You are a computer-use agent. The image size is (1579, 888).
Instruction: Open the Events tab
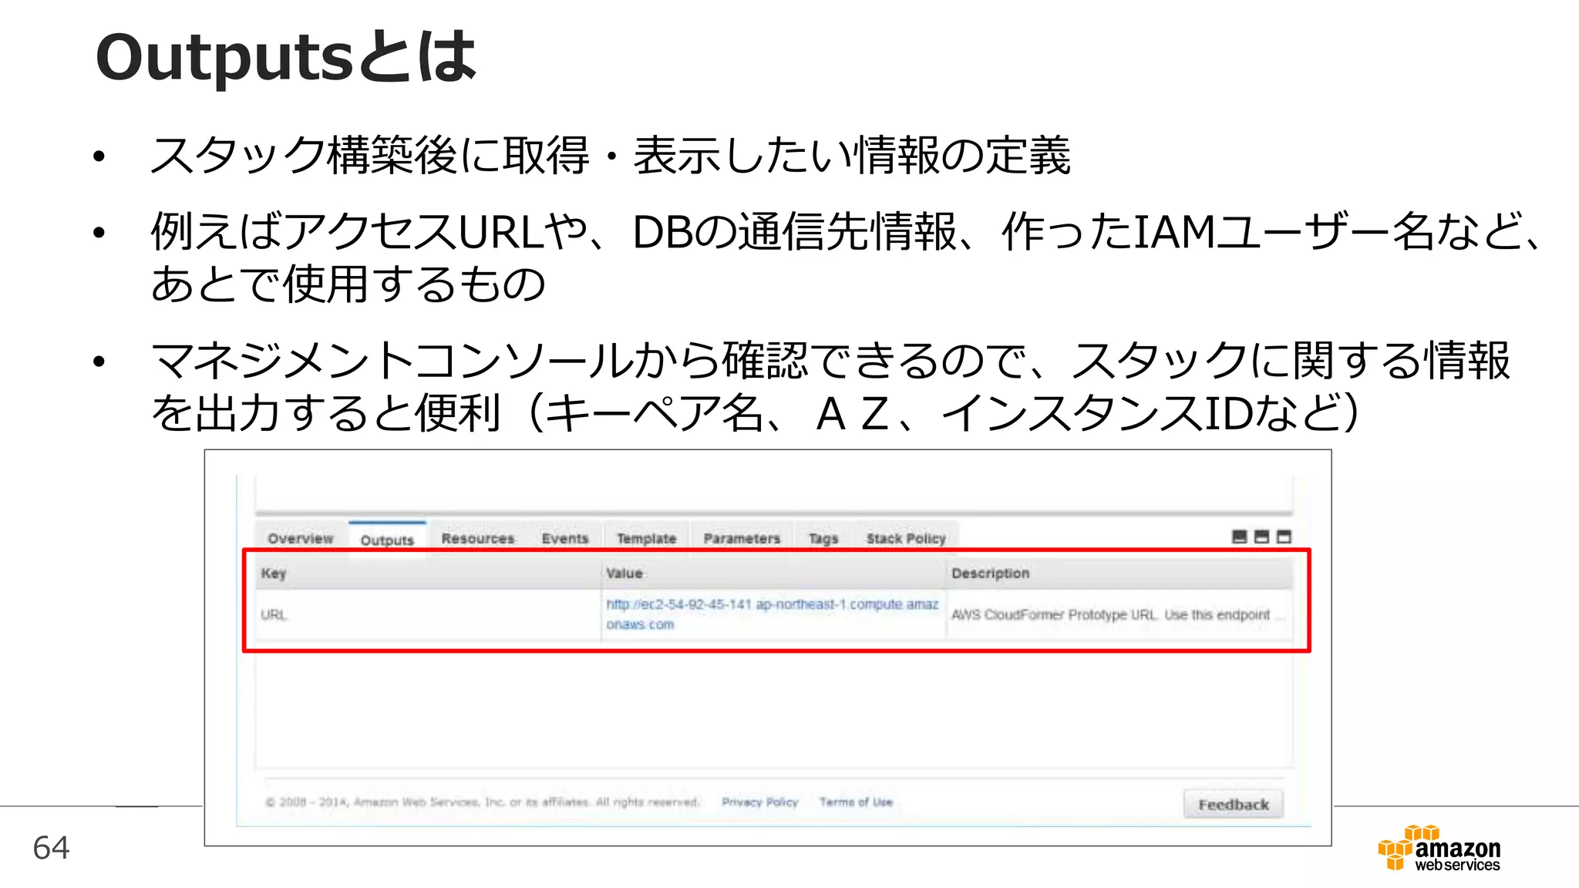coord(564,538)
